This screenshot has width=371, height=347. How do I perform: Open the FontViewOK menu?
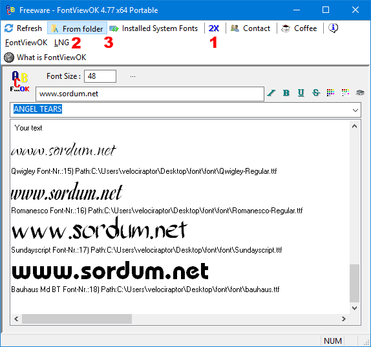coord(26,43)
